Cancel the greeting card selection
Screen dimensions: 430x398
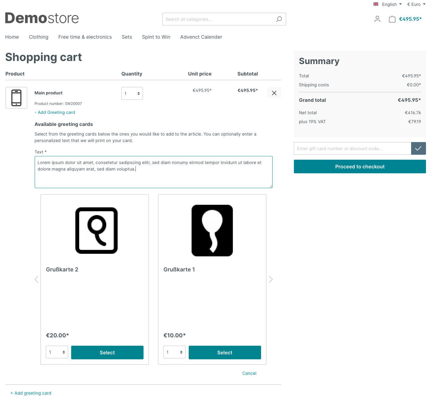(249, 373)
